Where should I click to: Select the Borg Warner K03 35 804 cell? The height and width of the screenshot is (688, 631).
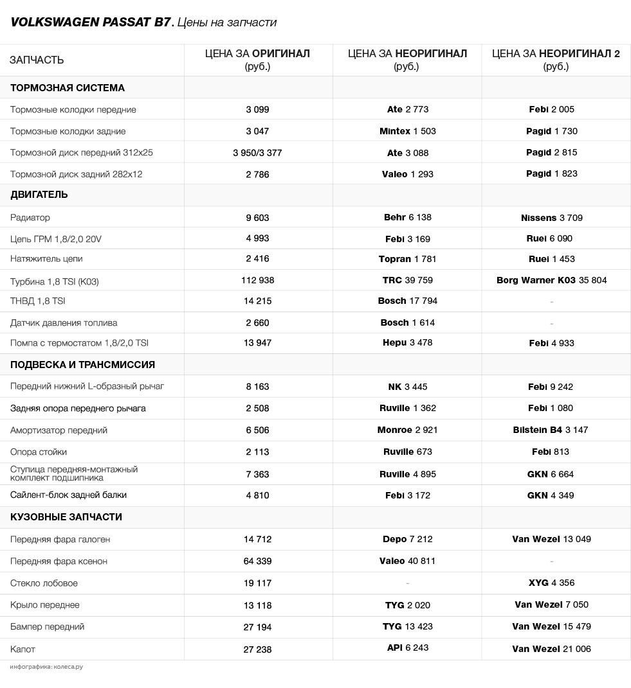(x=551, y=280)
